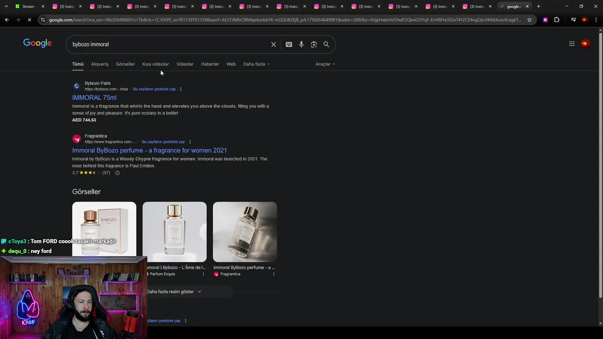The image size is (603, 339).
Task: Open the Google account avatar
Action: tap(585, 44)
